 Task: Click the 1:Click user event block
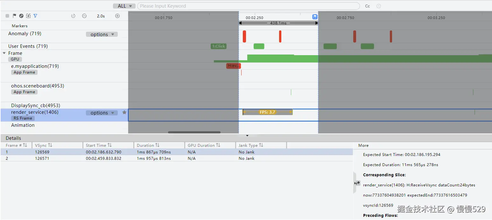click(219, 46)
